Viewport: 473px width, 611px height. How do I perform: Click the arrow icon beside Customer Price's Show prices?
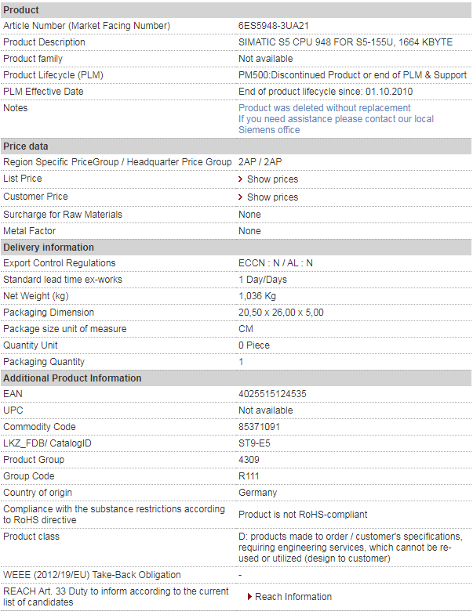241,197
